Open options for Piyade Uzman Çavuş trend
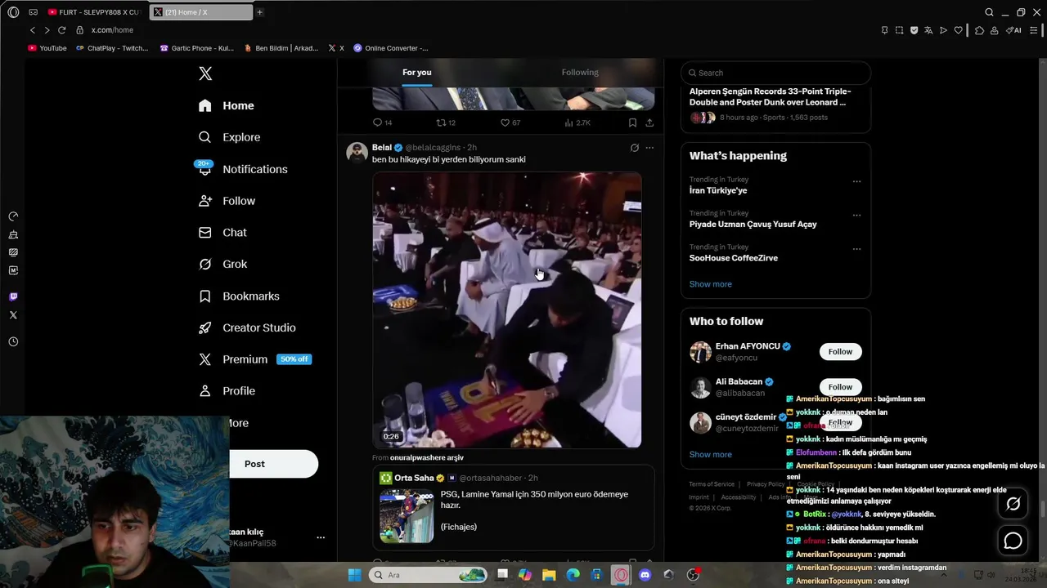This screenshot has height=588, width=1047. pyautogui.click(x=856, y=215)
